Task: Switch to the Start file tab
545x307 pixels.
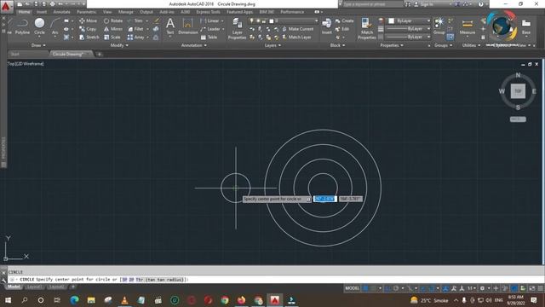Action: pyautogui.click(x=28, y=55)
